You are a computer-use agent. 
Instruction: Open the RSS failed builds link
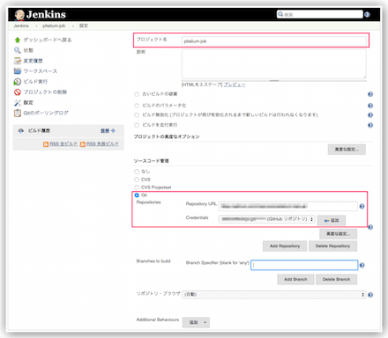(102, 144)
